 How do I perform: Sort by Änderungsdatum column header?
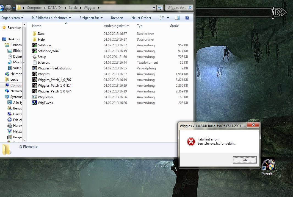(x=117, y=26)
